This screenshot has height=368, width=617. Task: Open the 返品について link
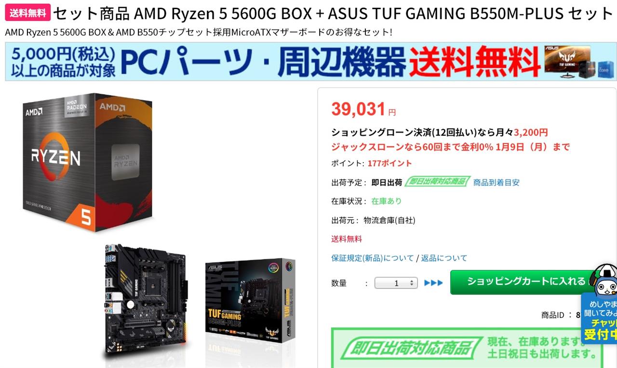pyautogui.click(x=444, y=258)
